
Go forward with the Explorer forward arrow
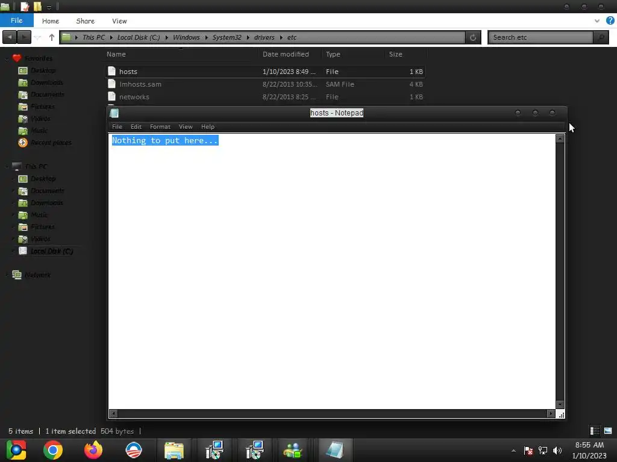pos(24,37)
